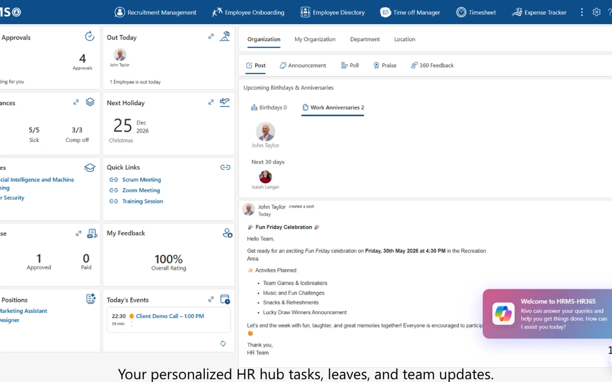Show the Birthdays 0 tab
Screen dimensions: 612x382
tap(269, 108)
